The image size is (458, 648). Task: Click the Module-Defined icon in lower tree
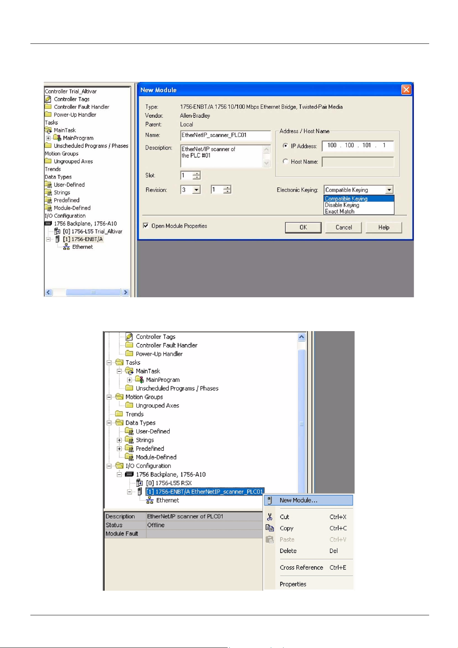pyautogui.click(x=130, y=457)
